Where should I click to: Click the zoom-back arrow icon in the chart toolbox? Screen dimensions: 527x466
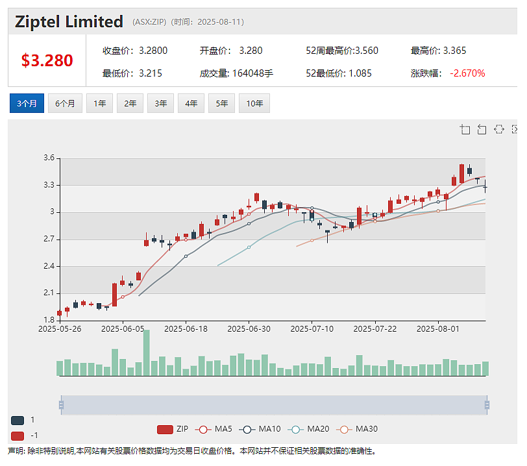coord(482,129)
